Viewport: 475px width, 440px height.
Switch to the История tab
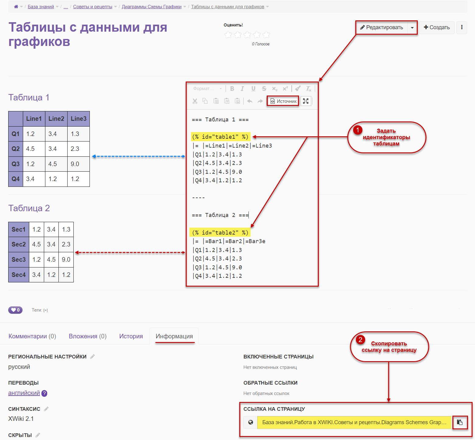click(x=131, y=336)
